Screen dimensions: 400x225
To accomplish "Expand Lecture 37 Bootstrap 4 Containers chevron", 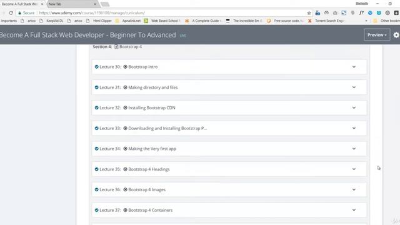I will tap(354, 210).
